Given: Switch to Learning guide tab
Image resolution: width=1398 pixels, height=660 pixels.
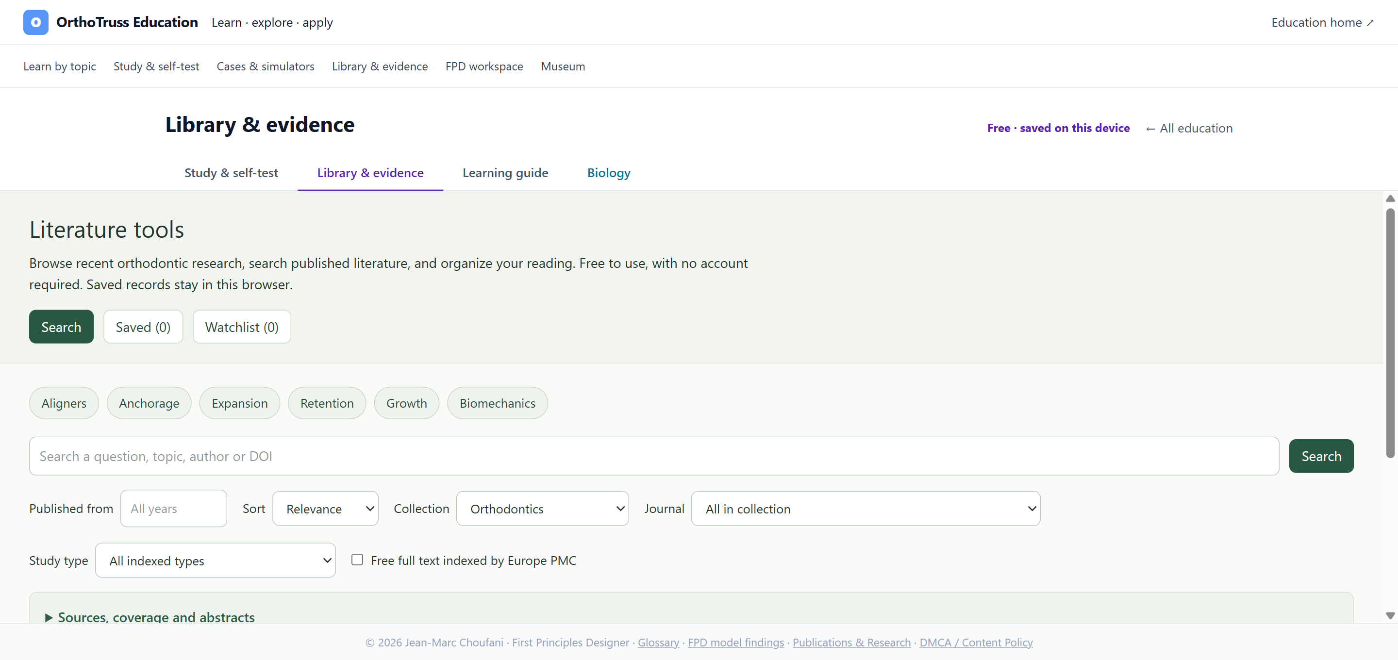Looking at the screenshot, I should tap(505, 173).
